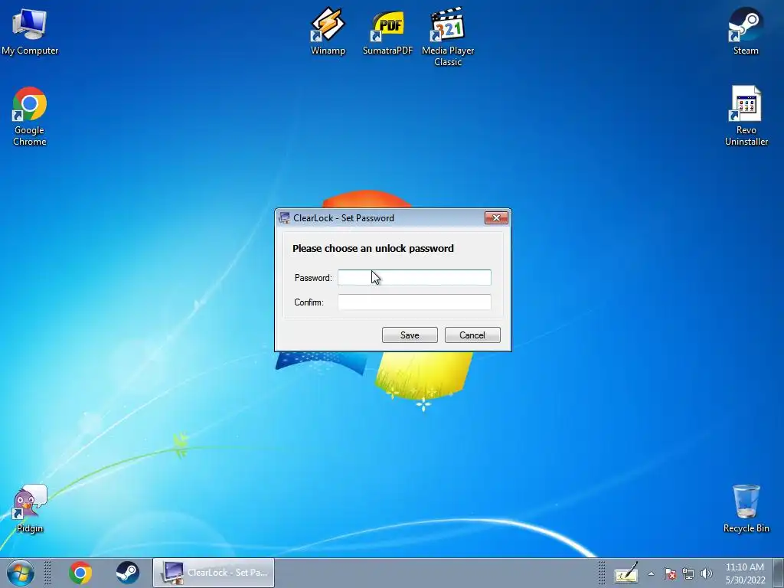Open the Google Chrome desktop shortcut
The image size is (784, 588).
click(30, 116)
